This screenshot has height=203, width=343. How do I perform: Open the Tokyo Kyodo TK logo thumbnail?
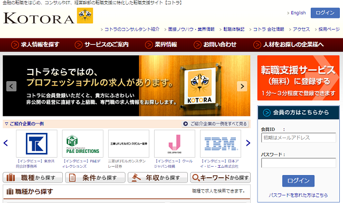point(36,143)
